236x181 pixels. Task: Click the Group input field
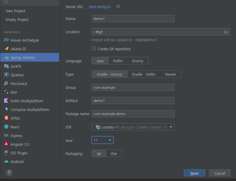pos(133,87)
